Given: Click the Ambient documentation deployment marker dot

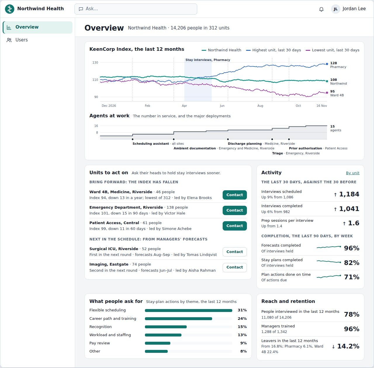Looking at the screenshot, I should pyautogui.click(x=174, y=139).
